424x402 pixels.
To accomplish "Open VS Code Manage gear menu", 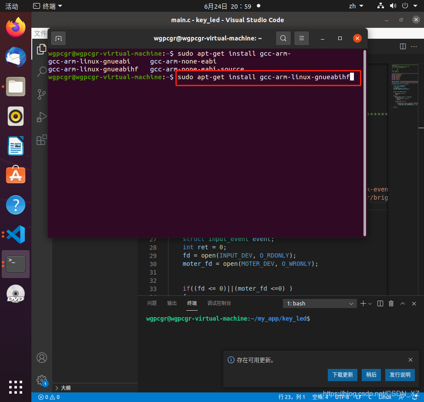I will pyautogui.click(x=42, y=380).
